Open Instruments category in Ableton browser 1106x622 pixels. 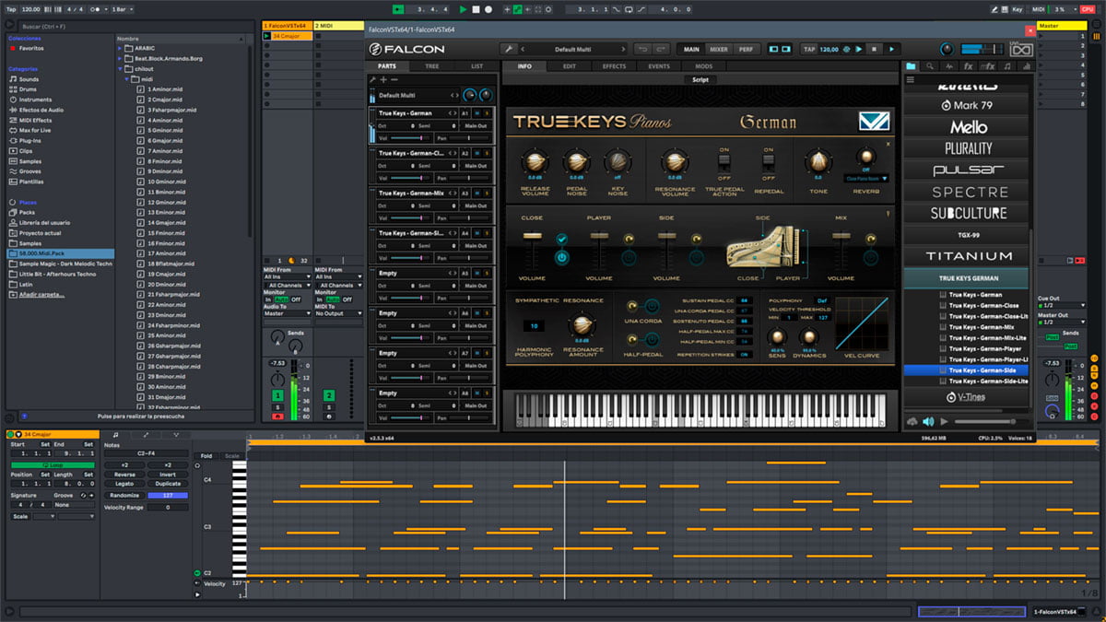click(x=35, y=100)
